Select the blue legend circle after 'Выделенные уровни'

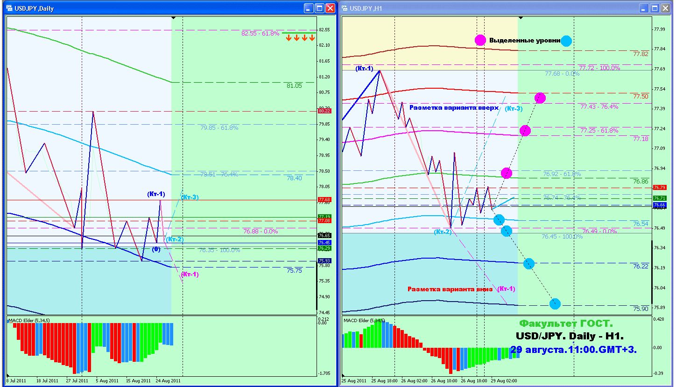coord(566,41)
